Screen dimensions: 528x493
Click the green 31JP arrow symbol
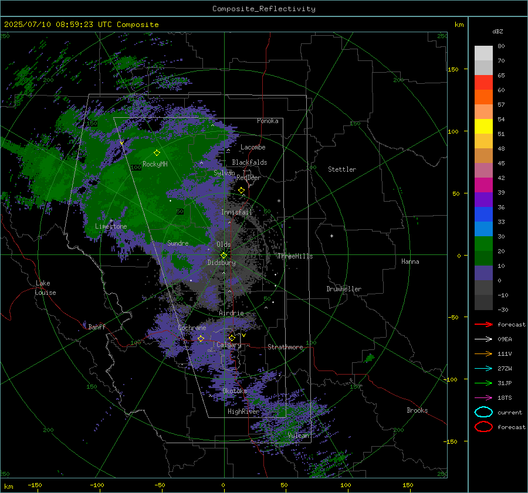[x=483, y=383]
